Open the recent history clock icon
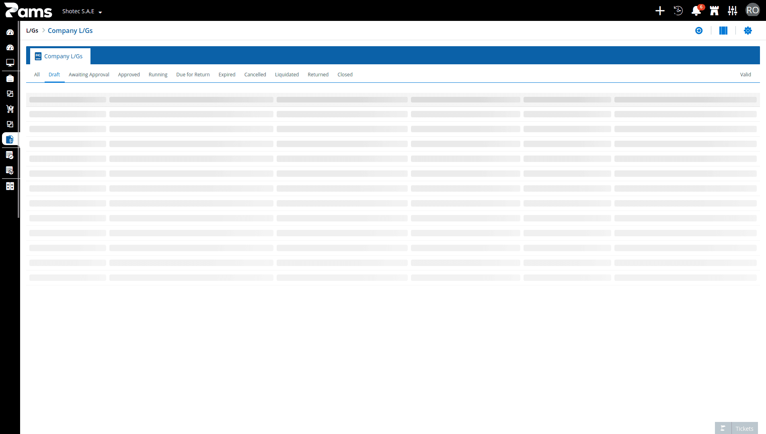Viewport: 766px width, 434px height. (678, 11)
